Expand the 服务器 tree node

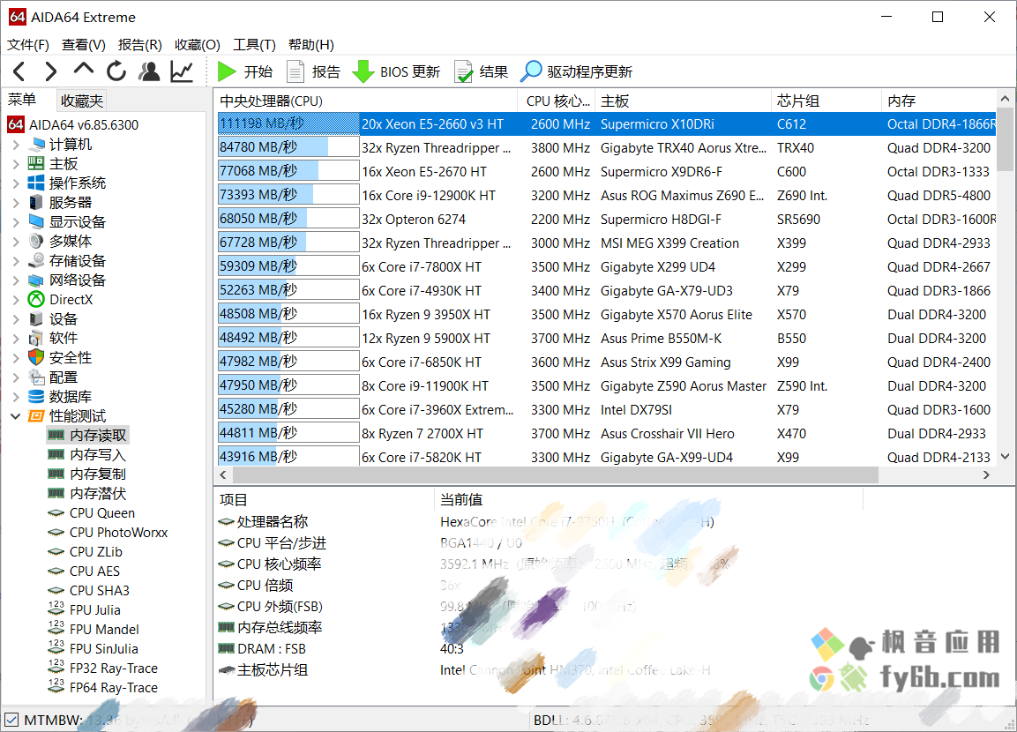point(16,203)
